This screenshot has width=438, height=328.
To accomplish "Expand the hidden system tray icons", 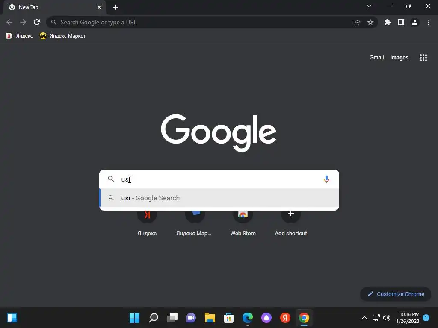I will [364, 318].
